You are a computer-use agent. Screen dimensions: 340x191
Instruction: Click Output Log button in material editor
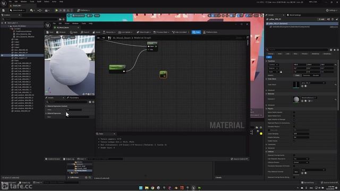click(69, 159)
